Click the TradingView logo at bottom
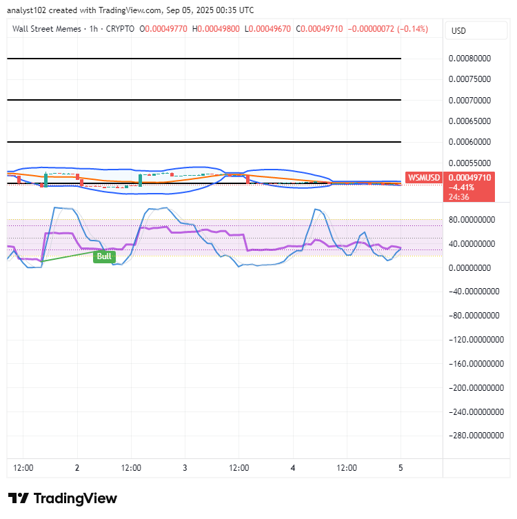The width and height of the screenshot is (517, 519). [63, 498]
